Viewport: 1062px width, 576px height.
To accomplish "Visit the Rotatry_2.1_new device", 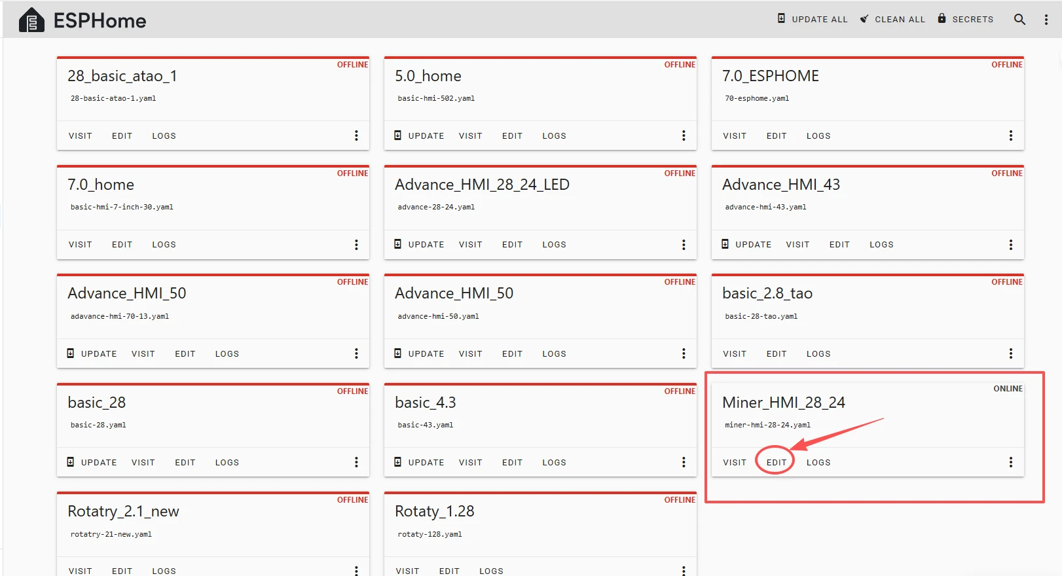I will pyautogui.click(x=80, y=571).
